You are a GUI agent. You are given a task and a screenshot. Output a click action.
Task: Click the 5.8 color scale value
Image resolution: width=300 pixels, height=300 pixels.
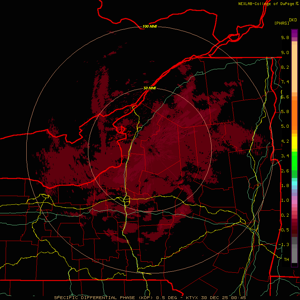point(285,112)
